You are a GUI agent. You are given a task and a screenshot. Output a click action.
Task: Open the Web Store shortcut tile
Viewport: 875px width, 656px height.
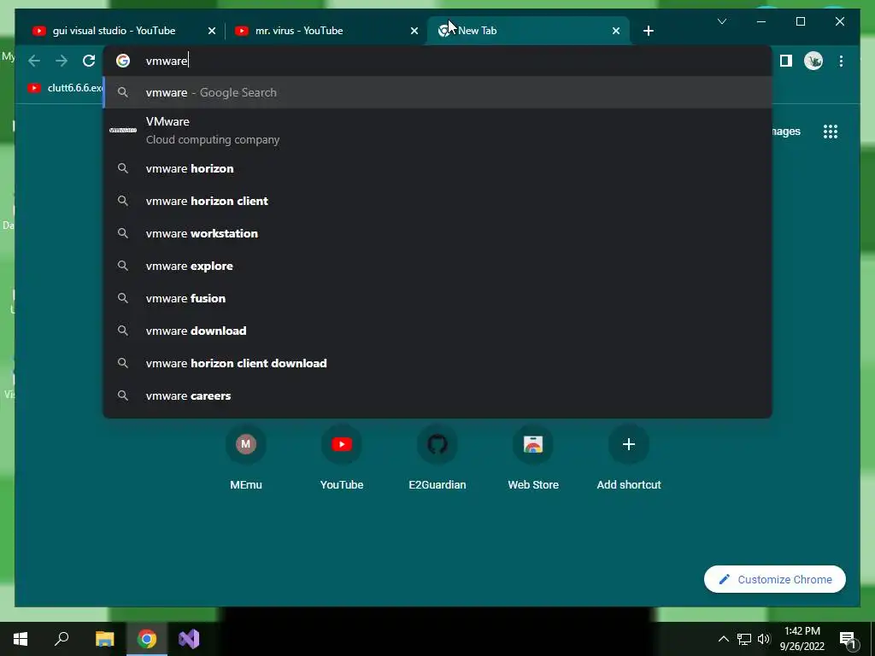(533, 458)
